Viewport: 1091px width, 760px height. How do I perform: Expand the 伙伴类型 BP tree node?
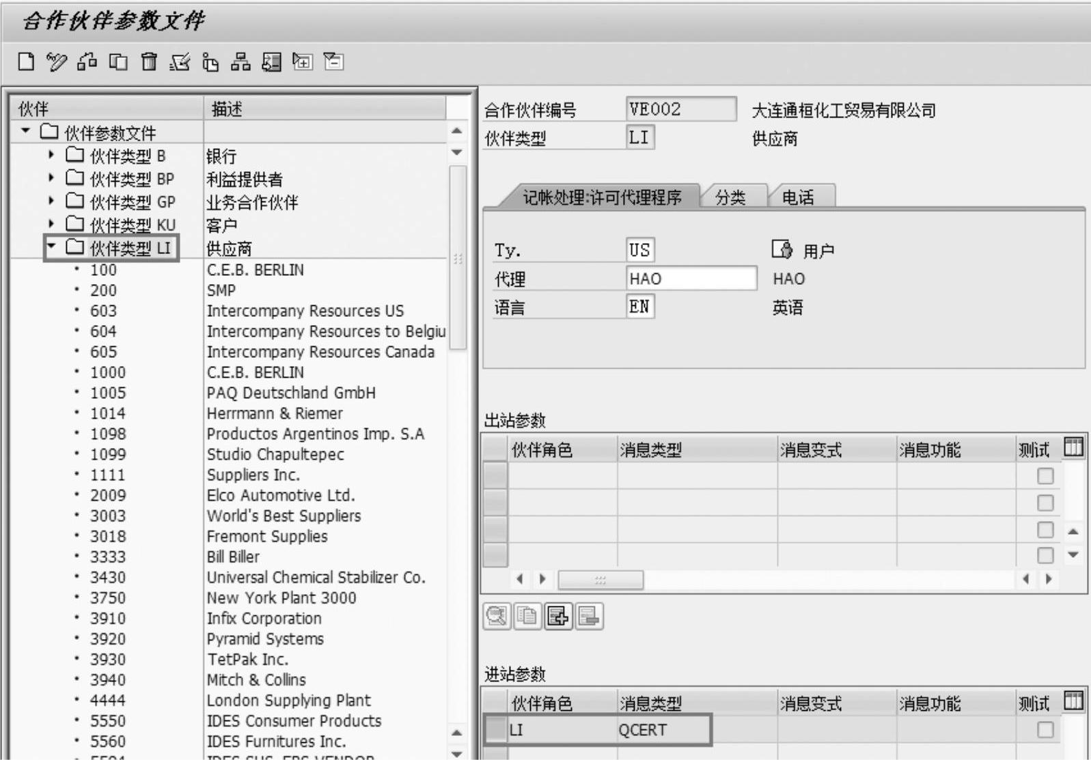pos(51,178)
